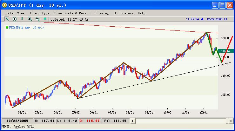Click the scrollbar left arrow button
Screen dimensions: 235x131
point(132,121)
